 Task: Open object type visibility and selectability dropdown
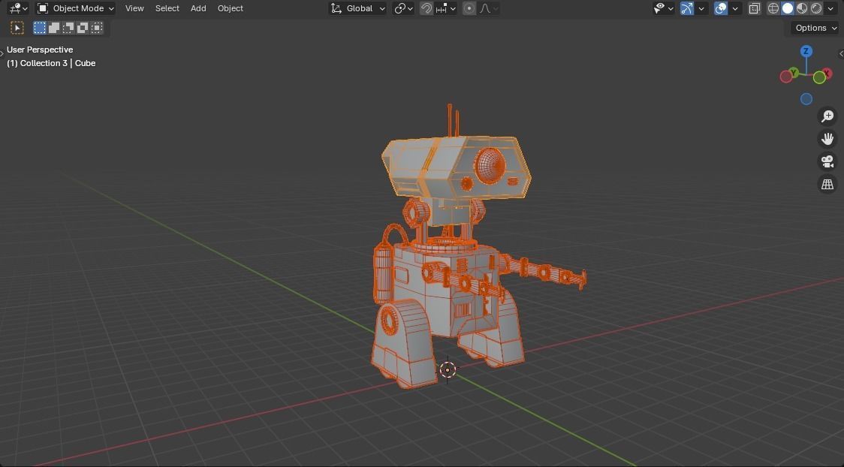[663, 8]
